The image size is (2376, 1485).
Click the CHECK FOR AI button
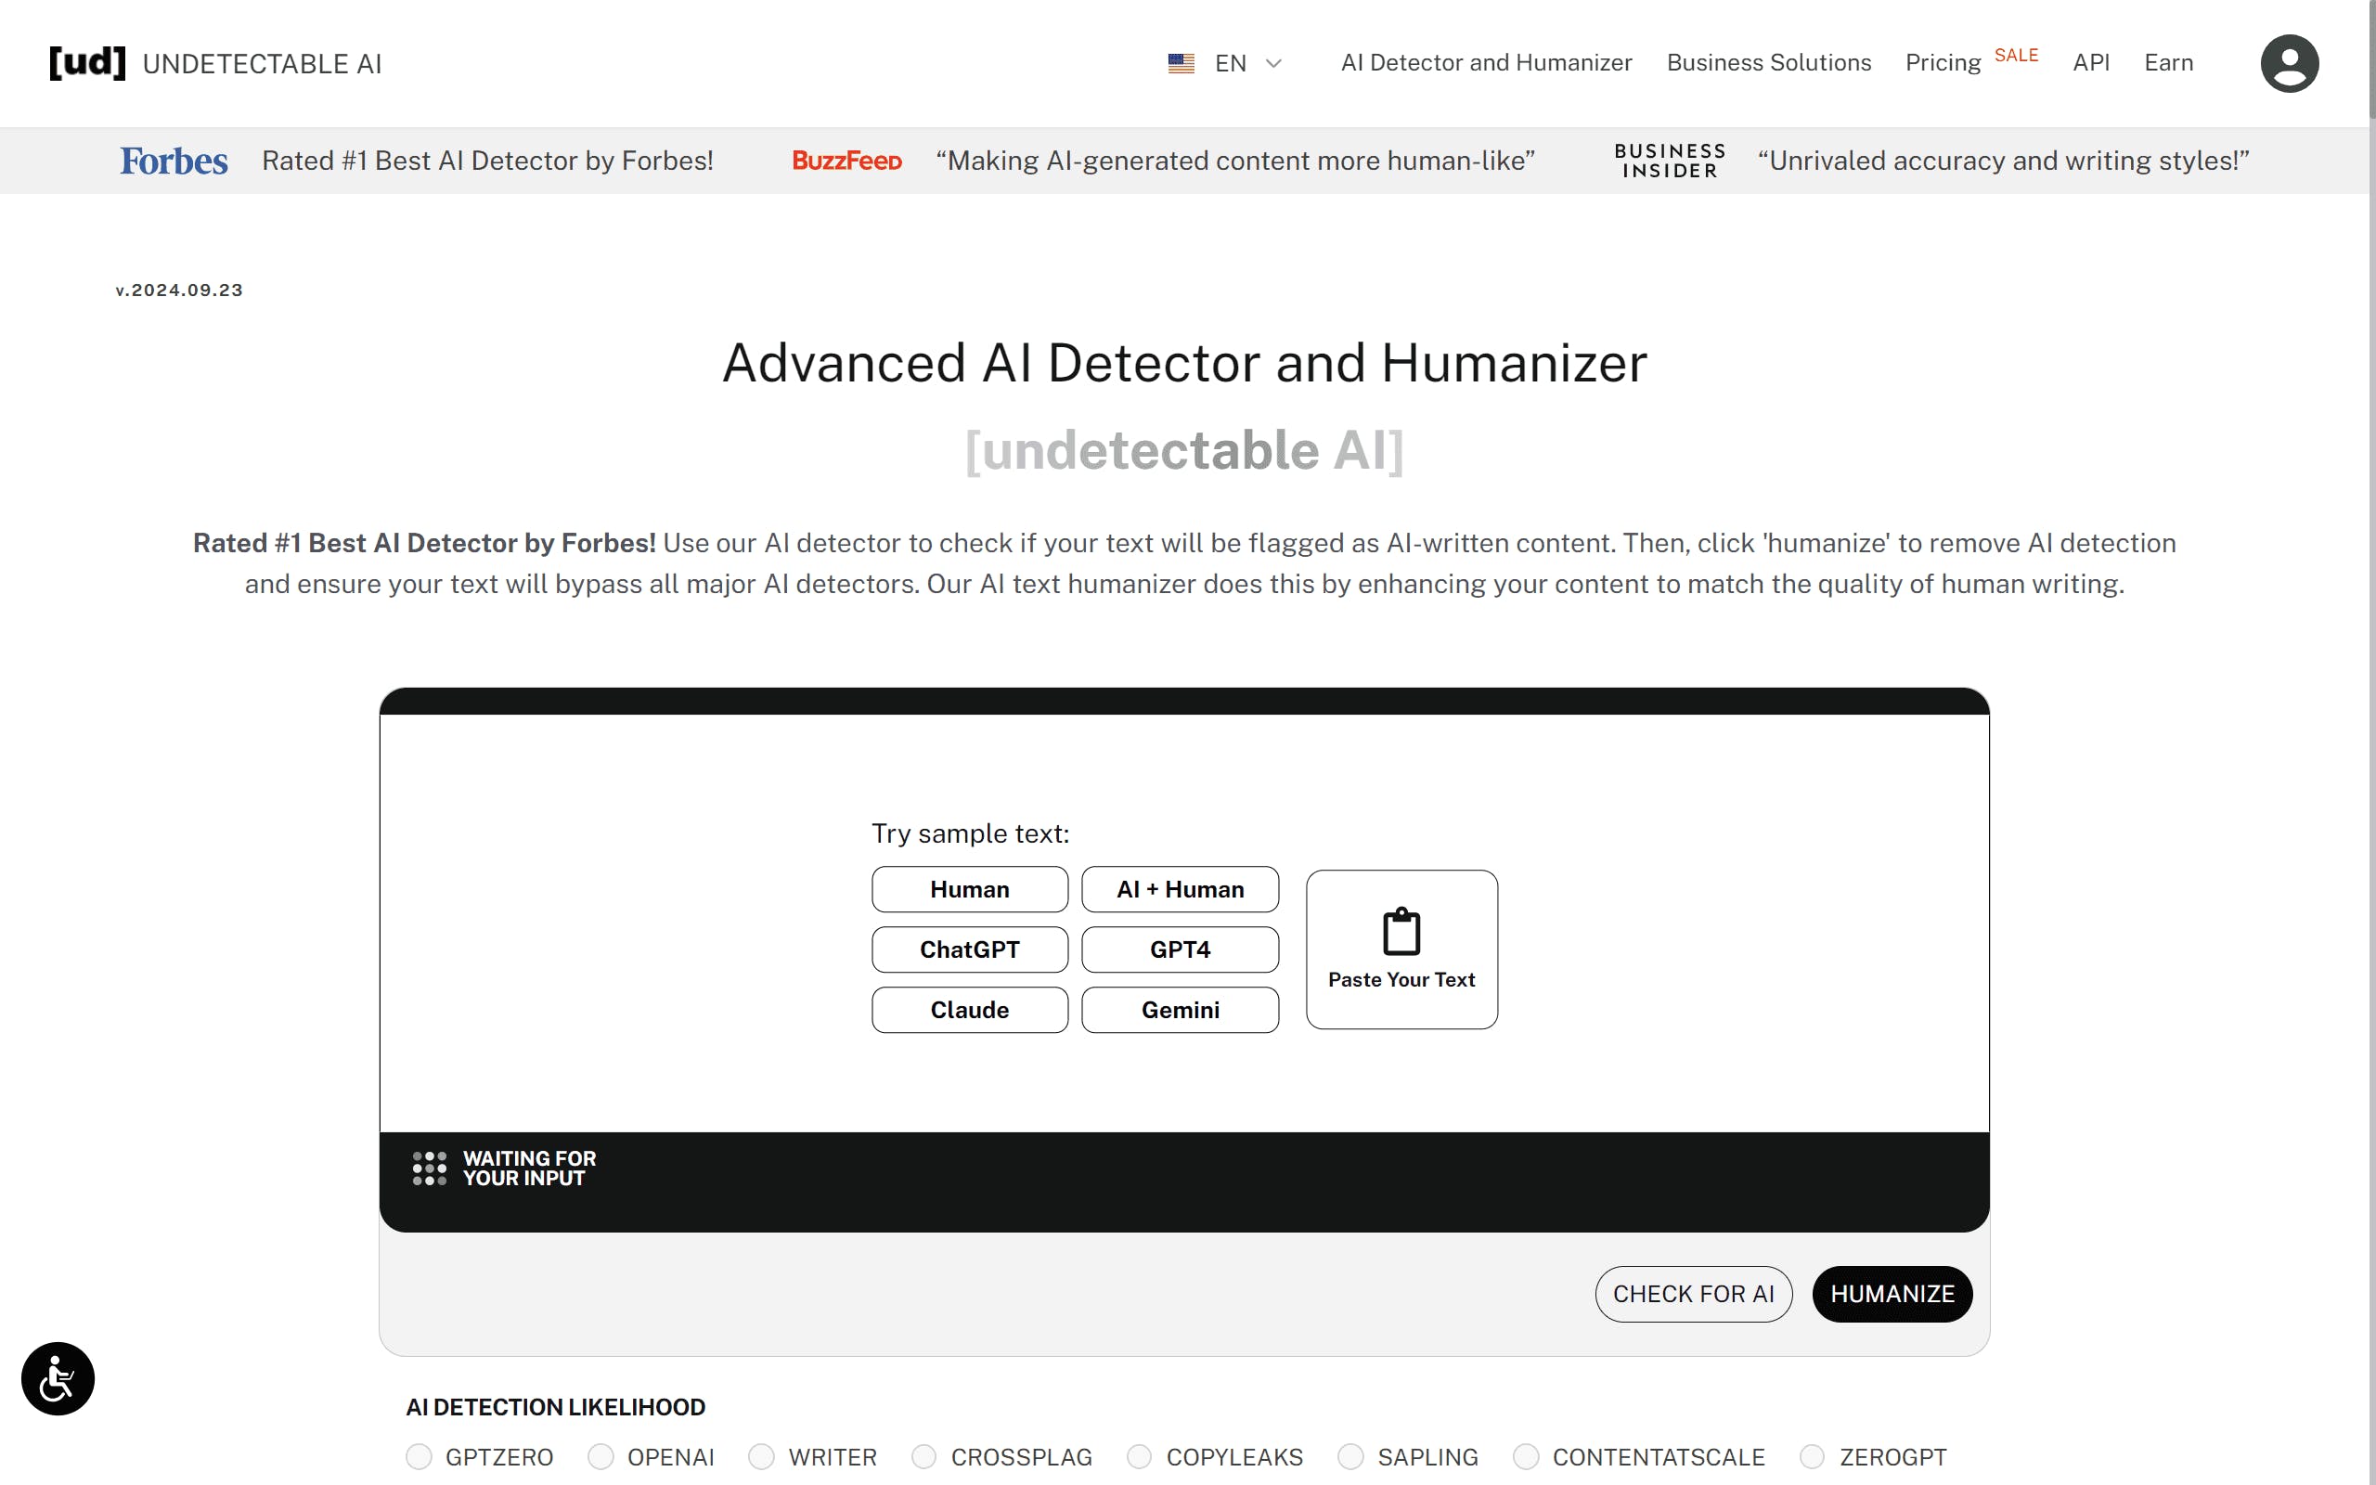(1694, 1294)
